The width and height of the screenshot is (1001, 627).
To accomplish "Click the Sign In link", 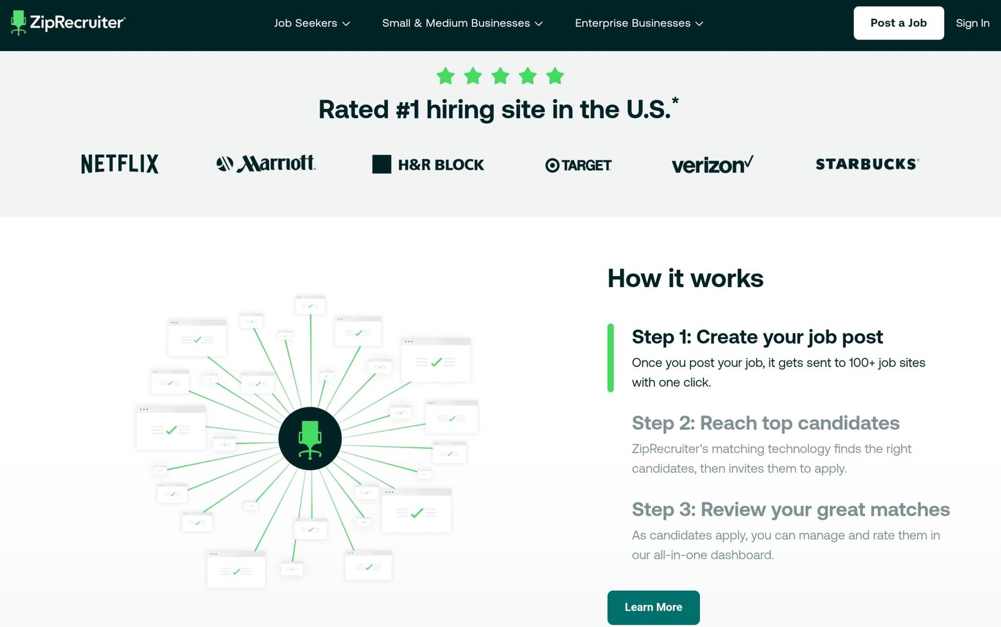I will coord(972,23).
